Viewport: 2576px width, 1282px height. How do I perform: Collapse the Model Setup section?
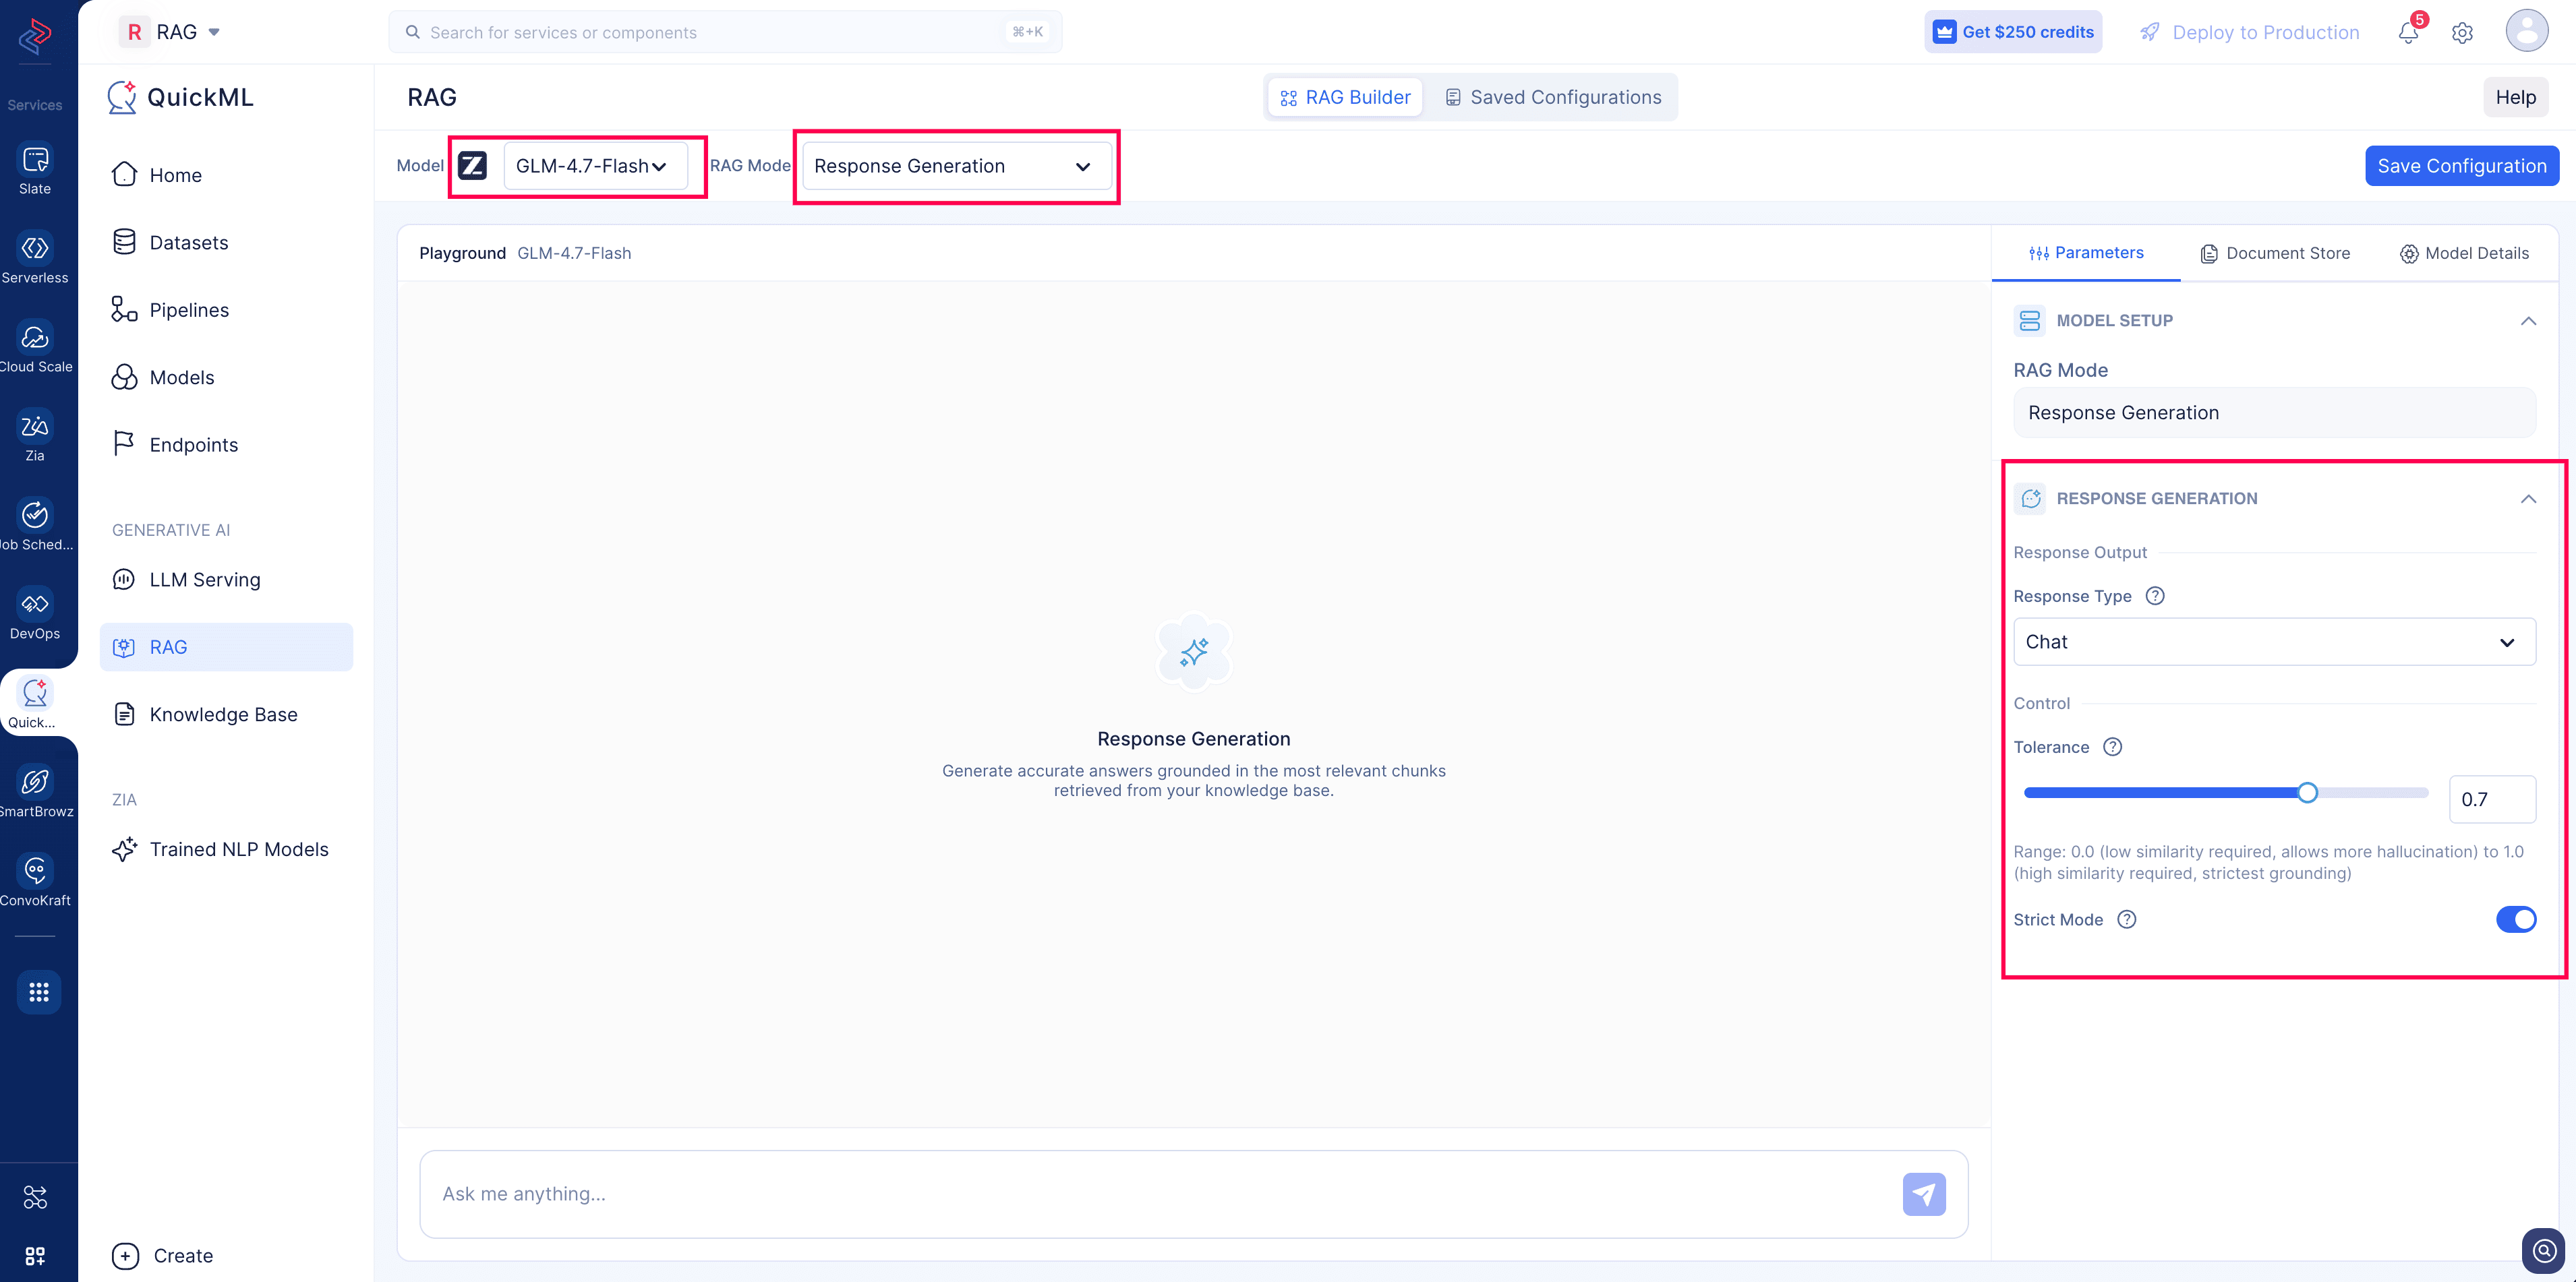[x=2528, y=321]
